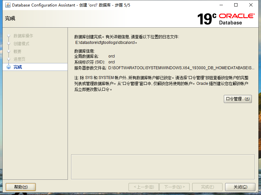Select the 进度页 label in sidebar
The height and width of the screenshot is (195, 261).
19,59
